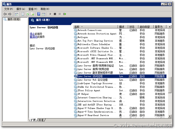Click 禁用 startup type of Net.Tcp Port Sharing
175x129 pixels.
pyautogui.click(x=142, y=41)
